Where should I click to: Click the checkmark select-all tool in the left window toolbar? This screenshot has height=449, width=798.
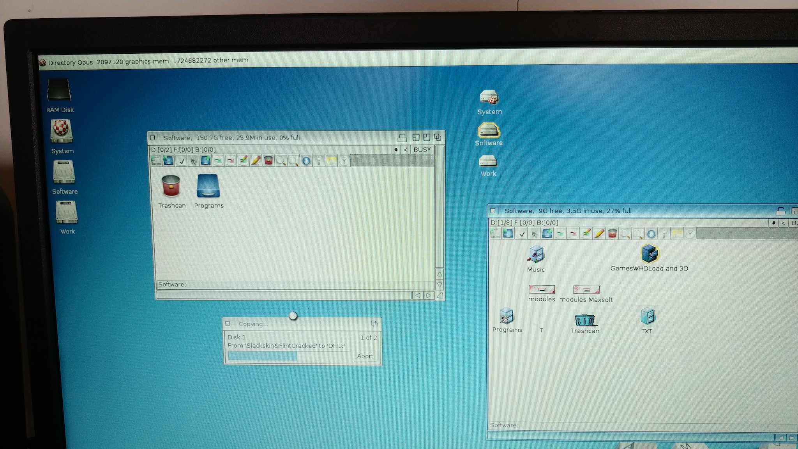click(x=181, y=161)
